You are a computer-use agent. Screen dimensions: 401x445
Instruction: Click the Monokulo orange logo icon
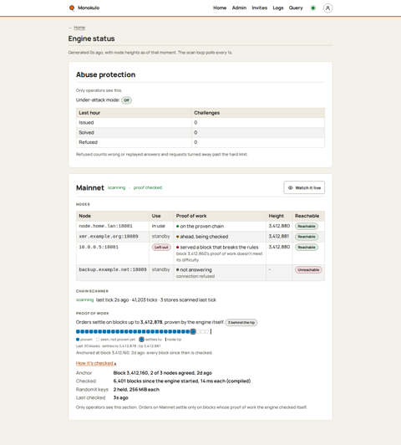(x=72, y=8)
